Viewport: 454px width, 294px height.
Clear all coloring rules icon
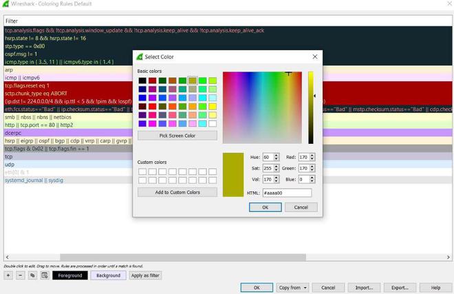click(x=45, y=275)
